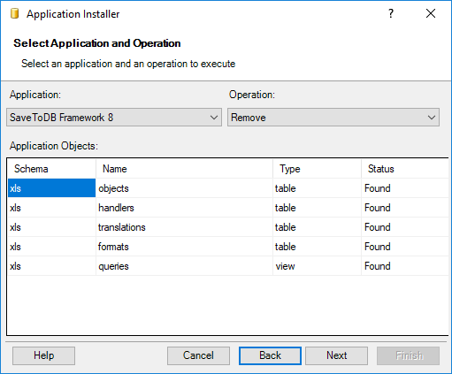Image resolution: width=452 pixels, height=374 pixels.
Task: Click the xls schema cell in queries row
Action: pyautogui.click(x=51, y=266)
